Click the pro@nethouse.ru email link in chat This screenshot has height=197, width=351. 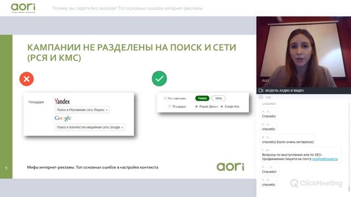325,159
